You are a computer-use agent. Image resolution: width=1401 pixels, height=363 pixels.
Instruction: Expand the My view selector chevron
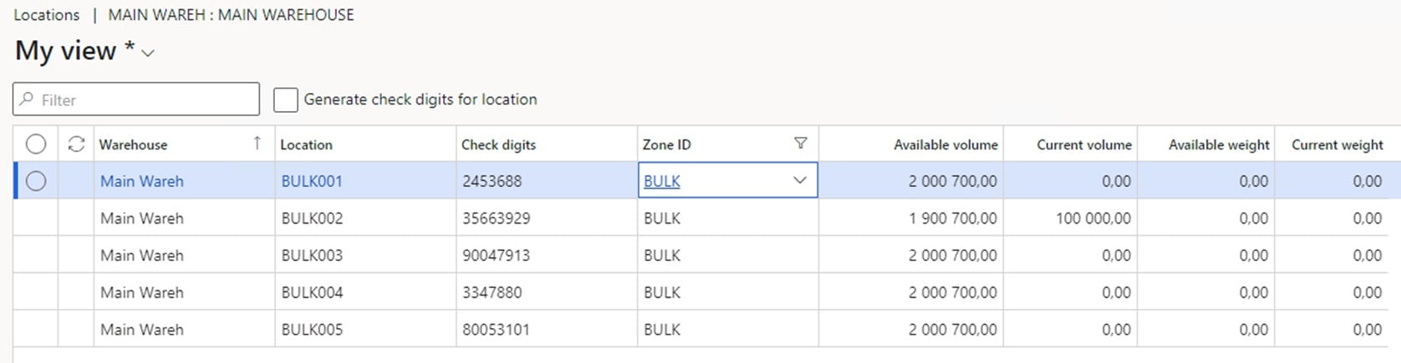(x=148, y=53)
